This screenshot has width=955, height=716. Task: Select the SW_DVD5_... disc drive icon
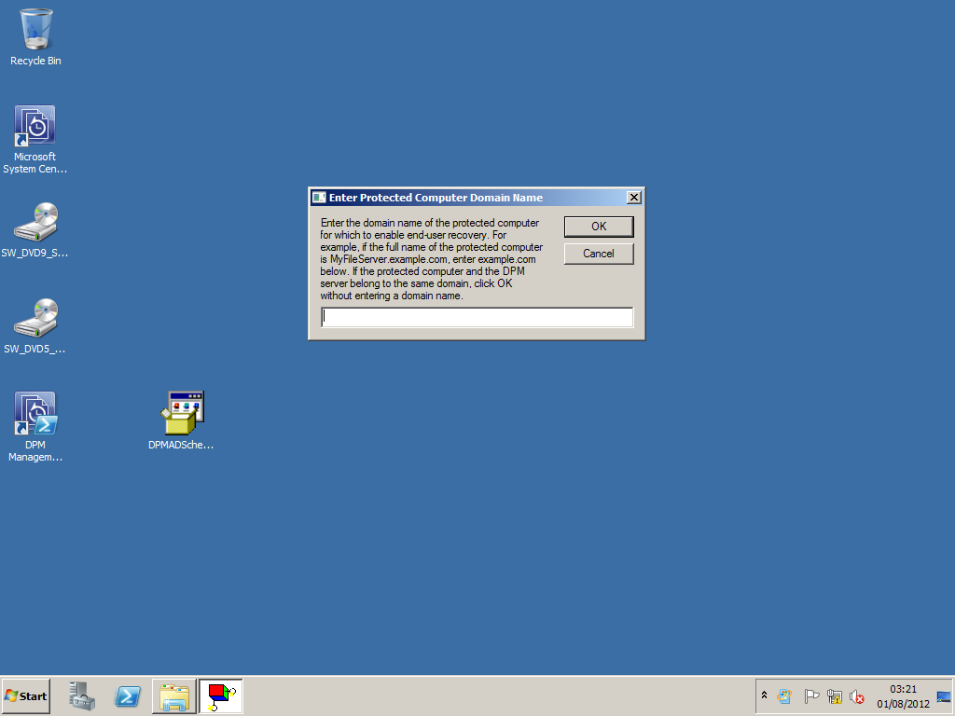(35, 325)
